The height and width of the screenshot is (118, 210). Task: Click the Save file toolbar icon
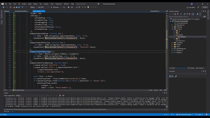point(17,7)
